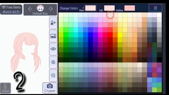Tap the Stand pose button
The height and width of the screenshot is (95, 169).
tap(5, 88)
